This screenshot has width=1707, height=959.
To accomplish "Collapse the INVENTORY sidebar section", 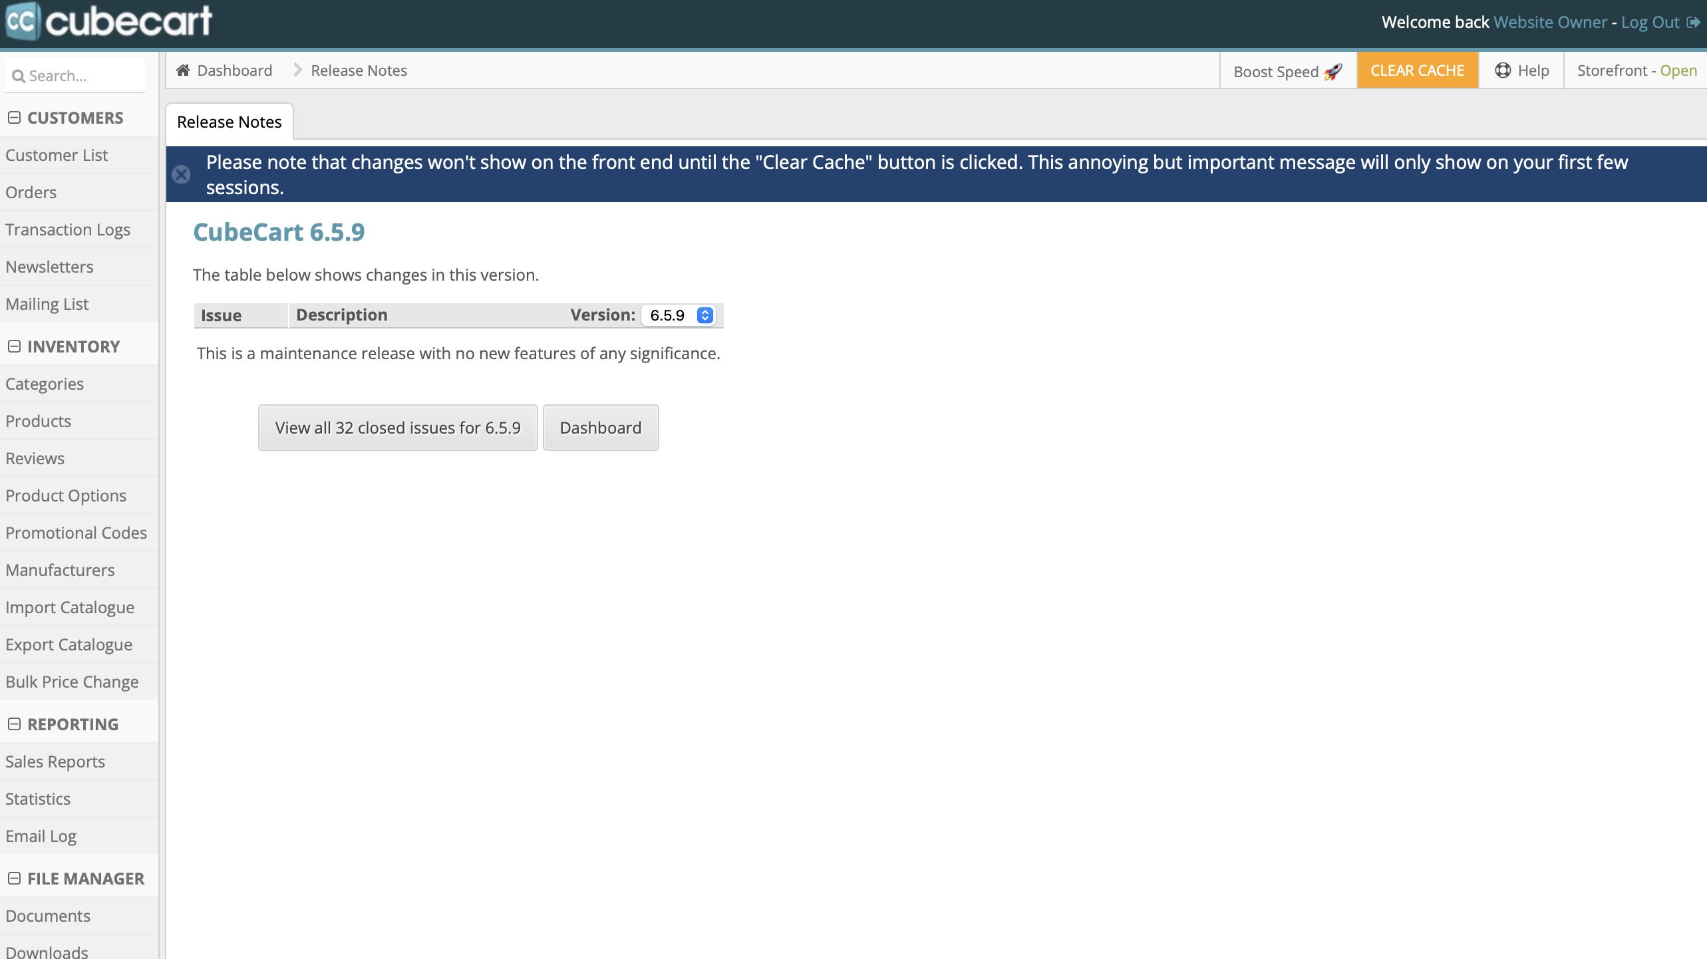I will [x=14, y=346].
